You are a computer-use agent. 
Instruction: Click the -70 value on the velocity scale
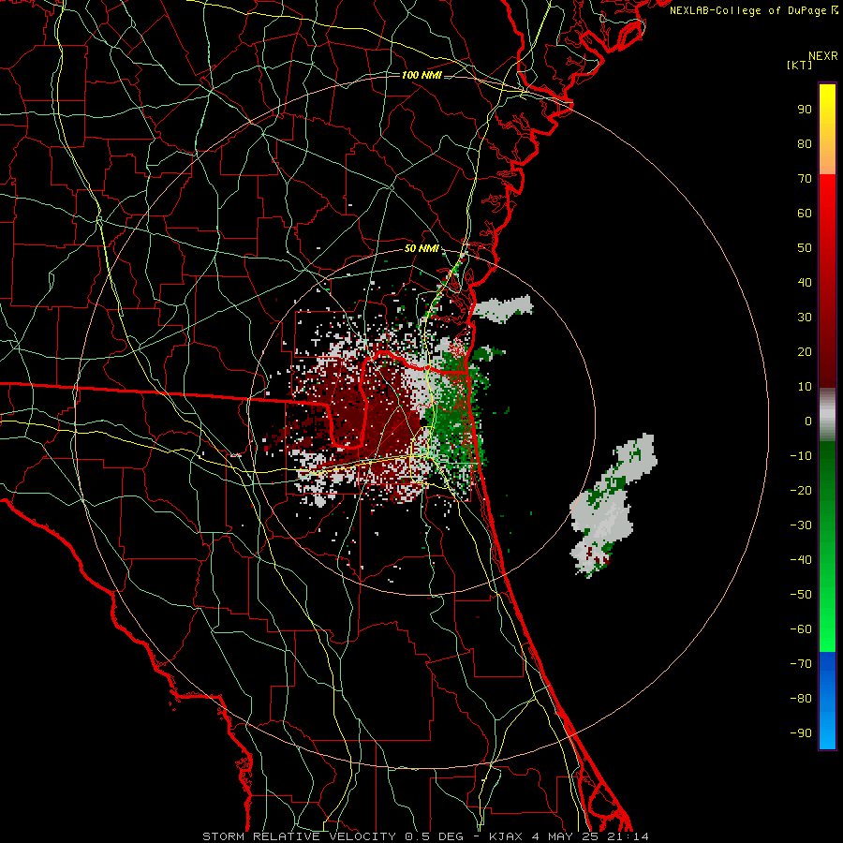(801, 663)
